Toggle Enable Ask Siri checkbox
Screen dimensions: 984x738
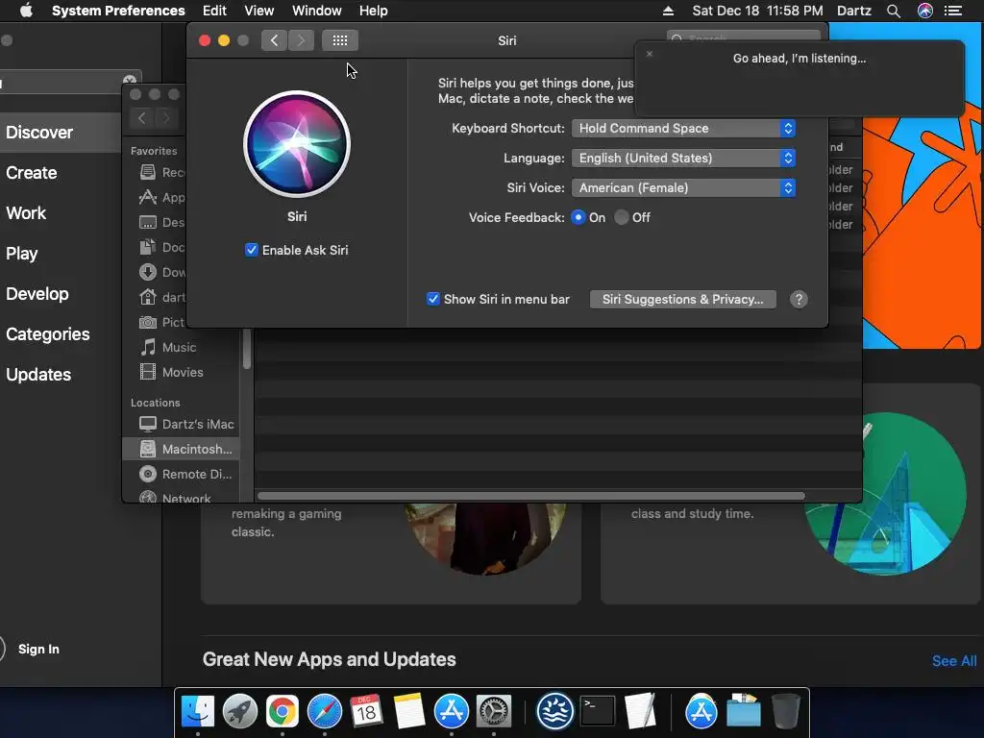coord(252,250)
